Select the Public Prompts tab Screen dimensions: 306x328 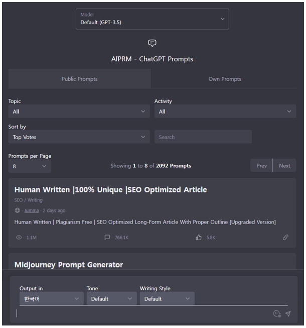79,79
